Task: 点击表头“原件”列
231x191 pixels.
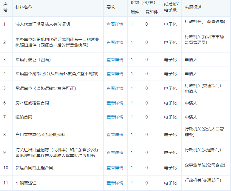Action: pyautogui.click(x=135, y=12)
